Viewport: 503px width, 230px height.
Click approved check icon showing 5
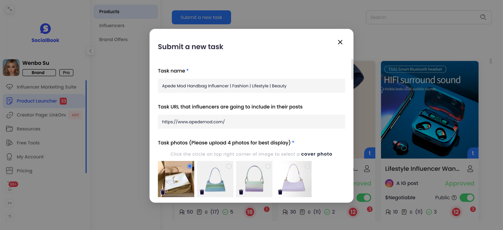225,212
